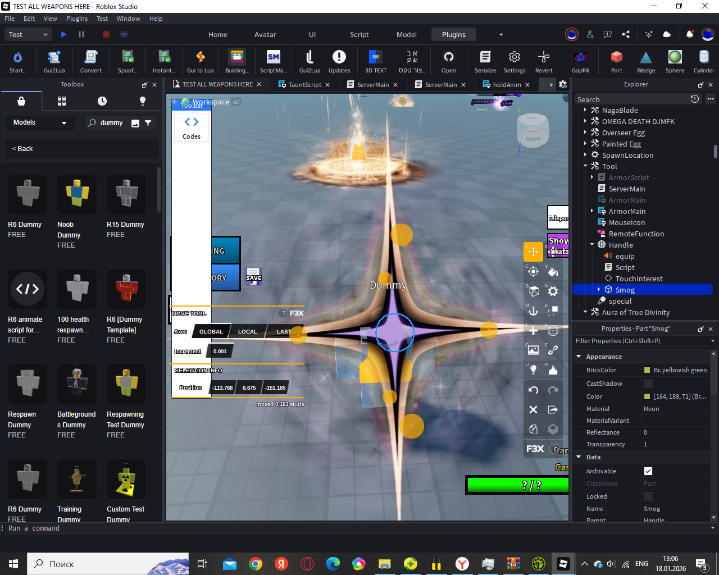Open the Models category dropdown
This screenshot has height=575, width=719.
[39, 122]
